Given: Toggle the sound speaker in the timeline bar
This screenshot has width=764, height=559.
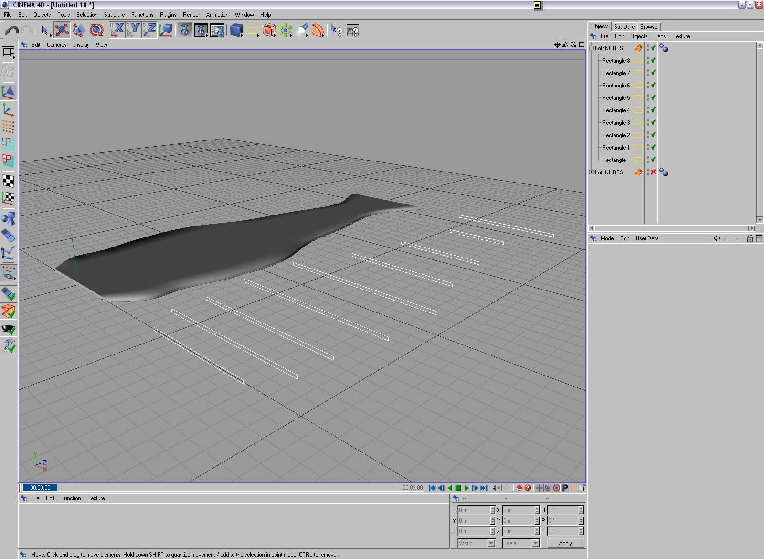Looking at the screenshot, I should pos(496,488).
